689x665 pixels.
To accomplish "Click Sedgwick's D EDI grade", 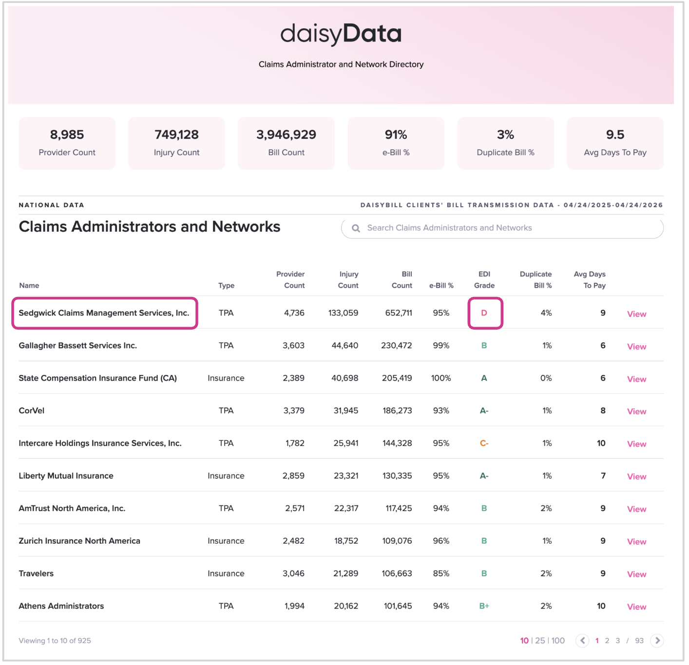I will [x=484, y=313].
